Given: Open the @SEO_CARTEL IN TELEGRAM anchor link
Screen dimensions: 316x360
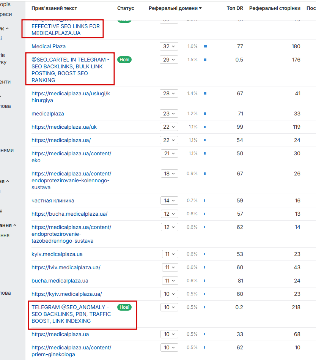Looking at the screenshot, I should 71,70.
